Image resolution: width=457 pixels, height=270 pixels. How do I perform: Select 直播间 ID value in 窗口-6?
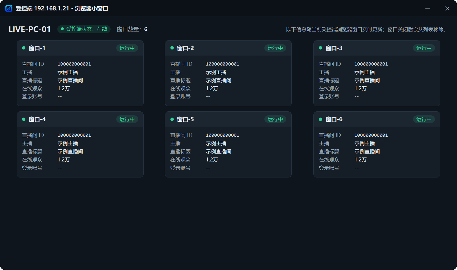pyautogui.click(x=371, y=135)
